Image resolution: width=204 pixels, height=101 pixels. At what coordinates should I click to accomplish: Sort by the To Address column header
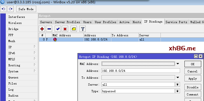pos(125,35)
